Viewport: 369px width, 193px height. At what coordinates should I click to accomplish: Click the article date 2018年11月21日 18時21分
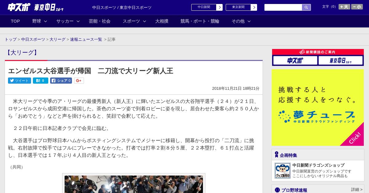pyautogui.click(x=236, y=88)
